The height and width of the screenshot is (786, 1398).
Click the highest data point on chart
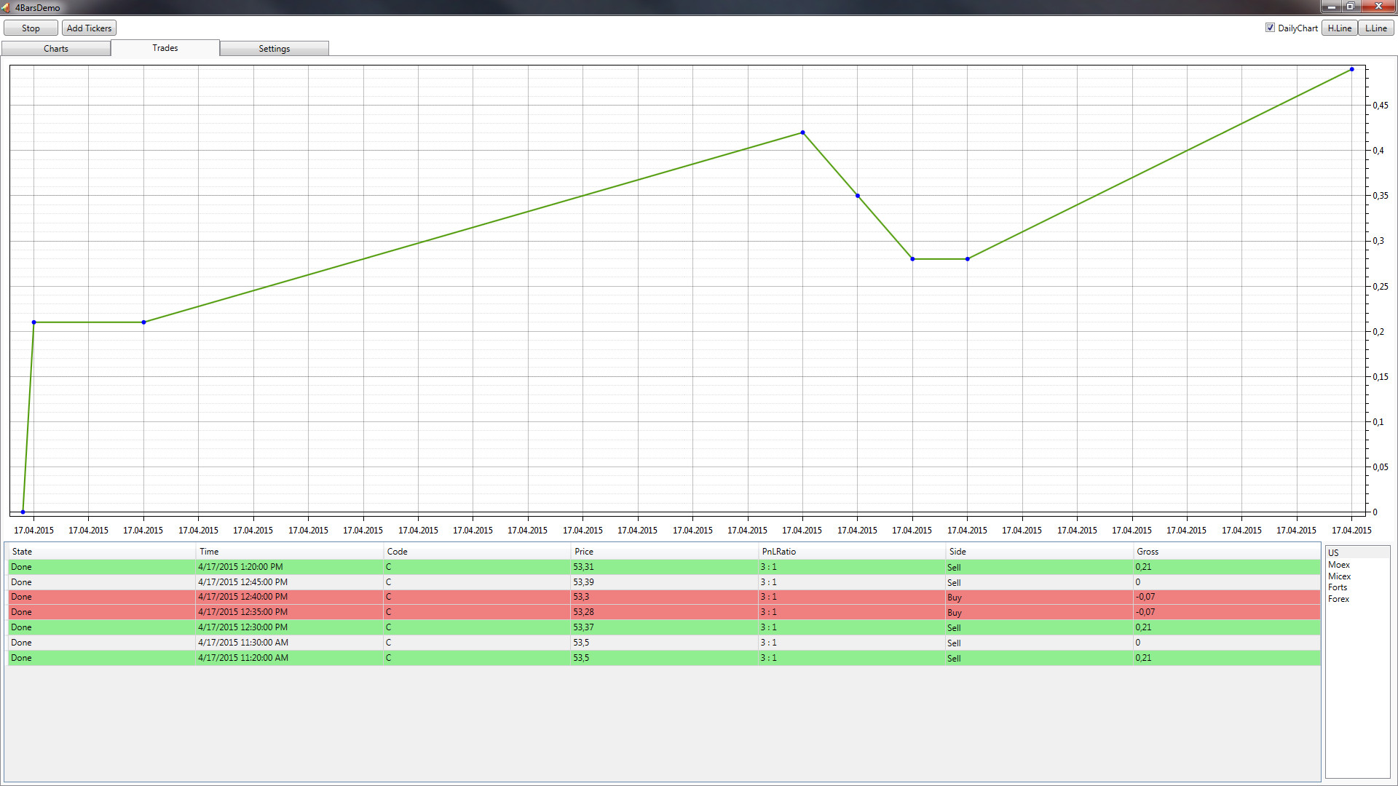[x=1351, y=70]
